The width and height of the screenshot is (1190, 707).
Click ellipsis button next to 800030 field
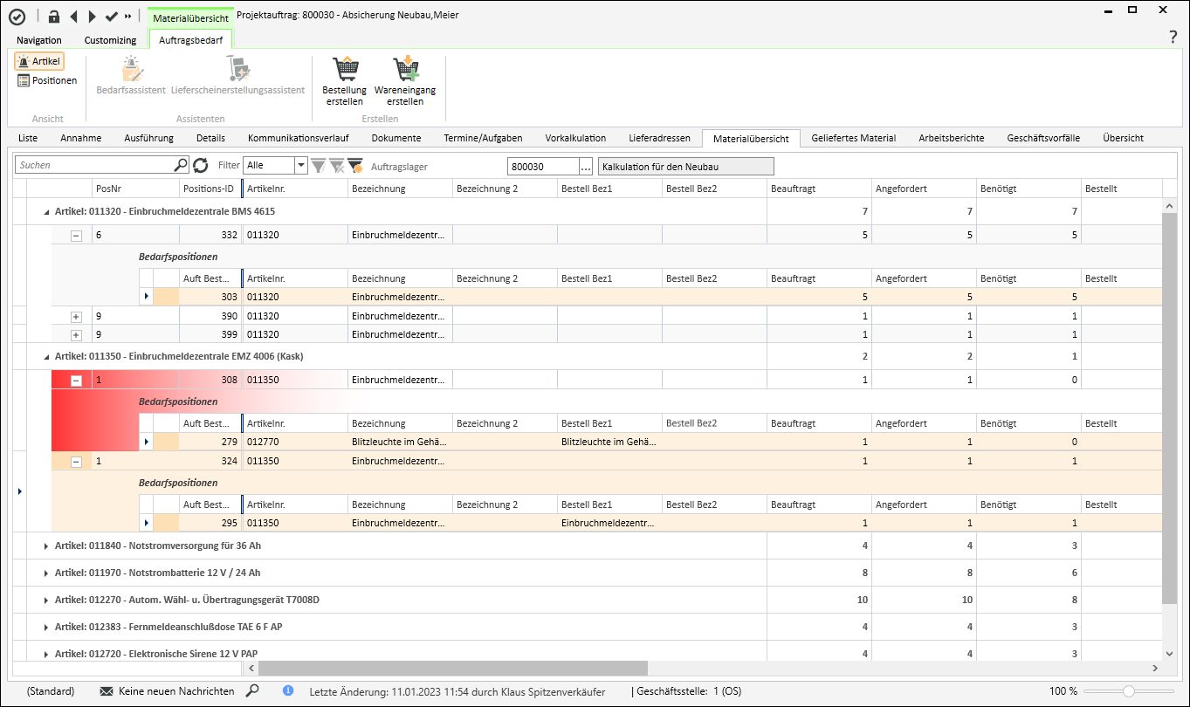coord(586,166)
